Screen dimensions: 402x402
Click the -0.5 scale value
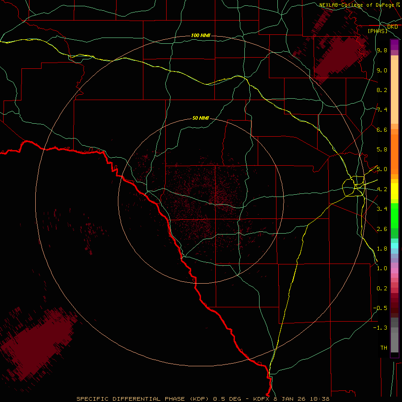tap(380, 308)
